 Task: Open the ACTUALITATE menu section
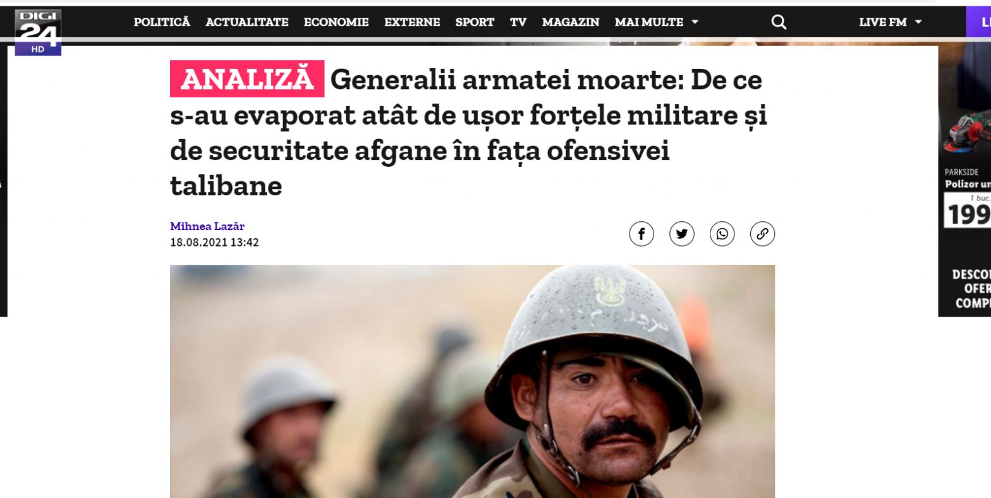(x=247, y=22)
